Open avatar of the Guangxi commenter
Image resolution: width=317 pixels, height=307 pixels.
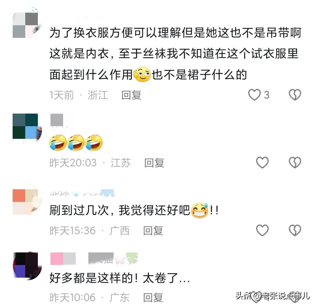27,201
